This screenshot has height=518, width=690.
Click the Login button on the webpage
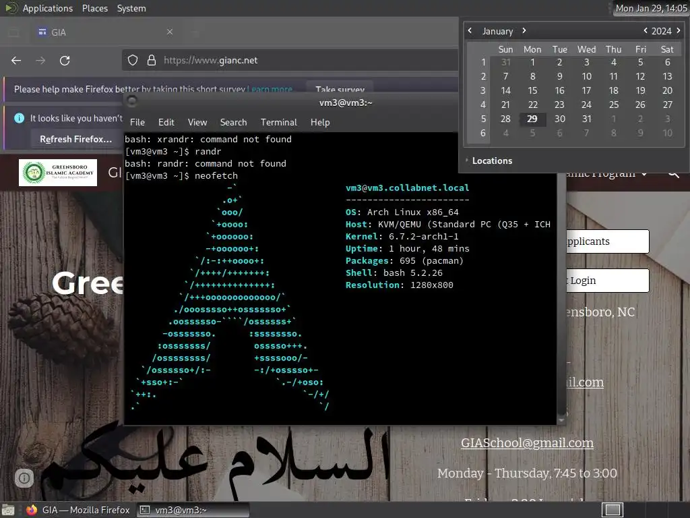coord(607,281)
